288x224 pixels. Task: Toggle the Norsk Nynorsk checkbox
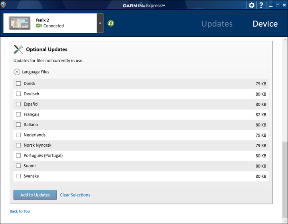point(18,145)
